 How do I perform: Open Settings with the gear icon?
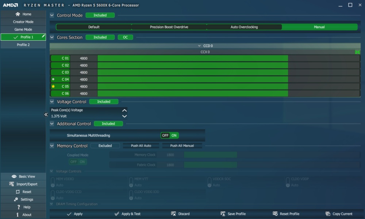click(x=16, y=199)
